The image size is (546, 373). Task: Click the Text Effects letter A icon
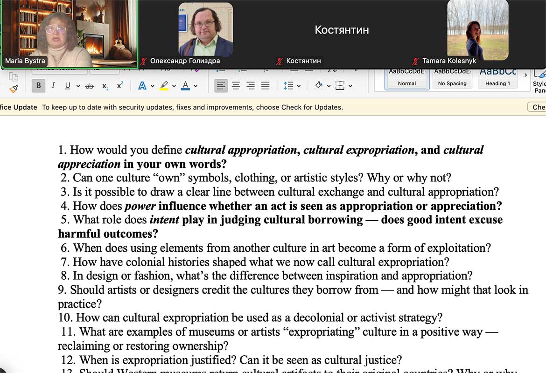coord(142,86)
